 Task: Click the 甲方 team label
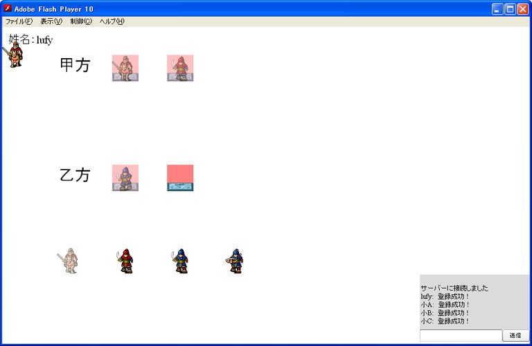coord(75,65)
